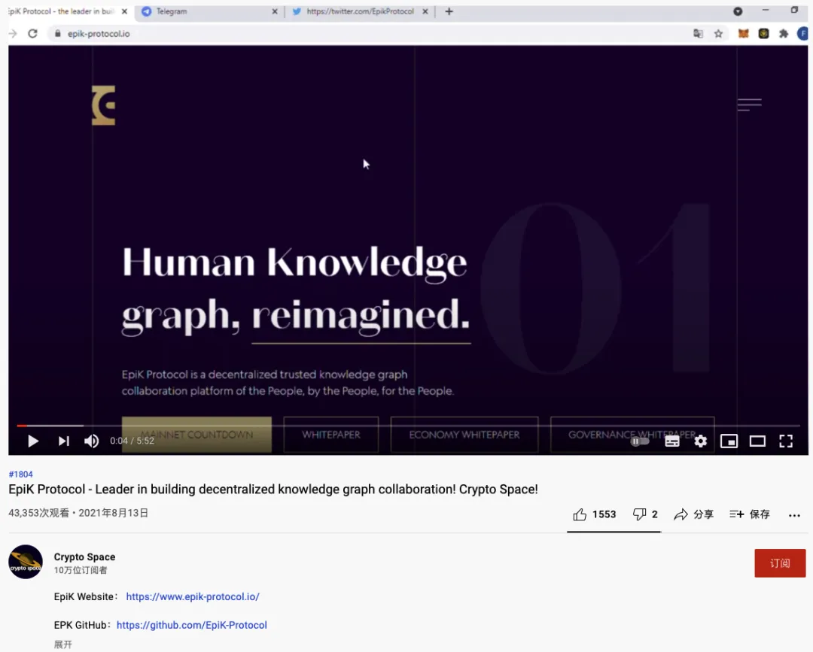Open the Crypto Space channel name
The image size is (813, 652).
point(84,556)
